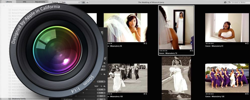
Task: Open the gear menu above the 0.50 value
Action: coord(105,74)
